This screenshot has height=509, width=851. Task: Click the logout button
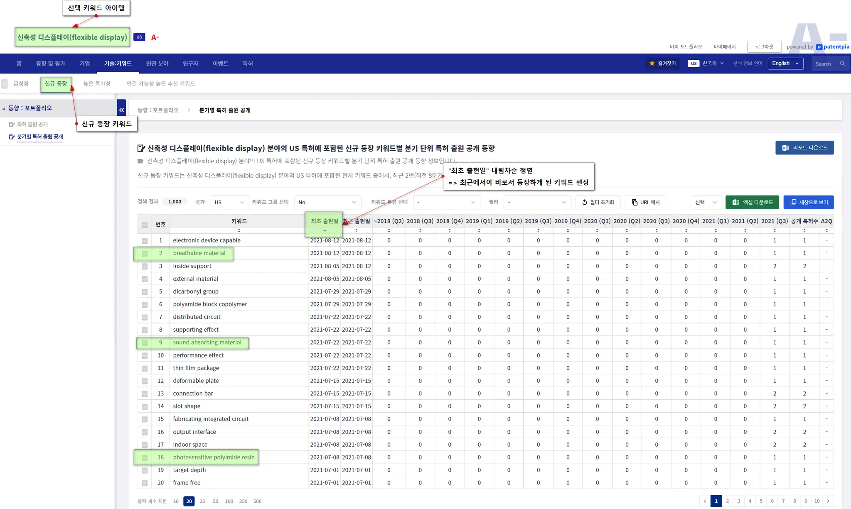point(764,46)
